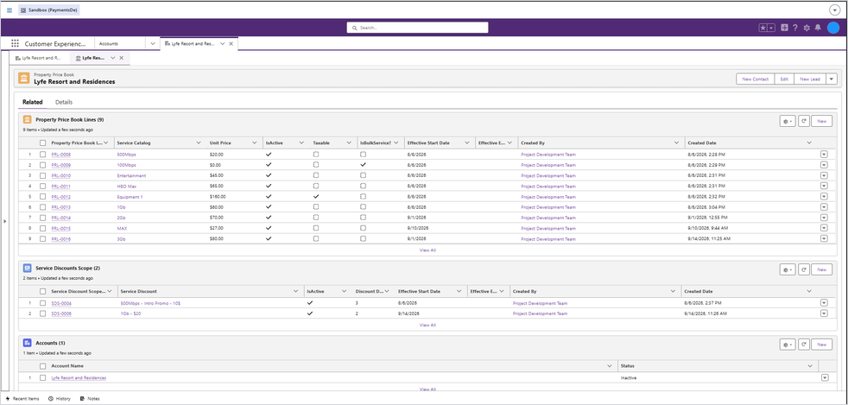Open the first Lyfe Resort and R... subtab
848x405 pixels.
(39, 58)
